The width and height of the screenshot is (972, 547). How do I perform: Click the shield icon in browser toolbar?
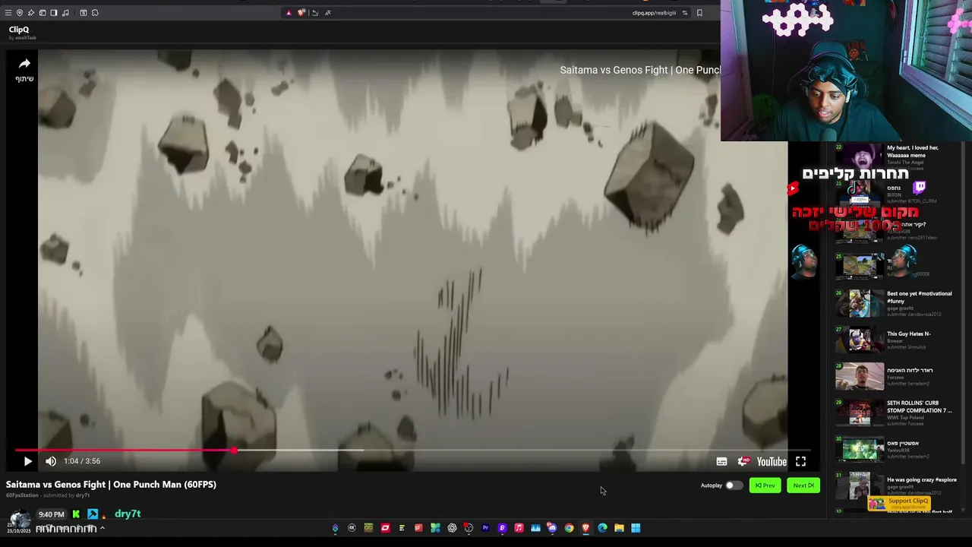[x=20, y=13]
